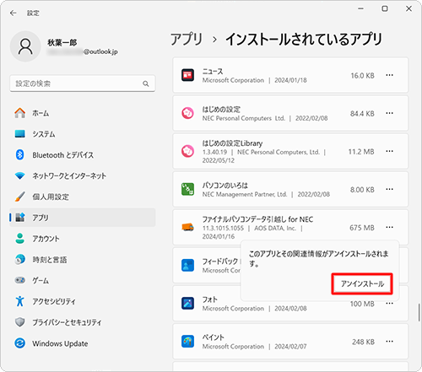
Task: Open more options for はじめの設定
Action: click(389, 113)
